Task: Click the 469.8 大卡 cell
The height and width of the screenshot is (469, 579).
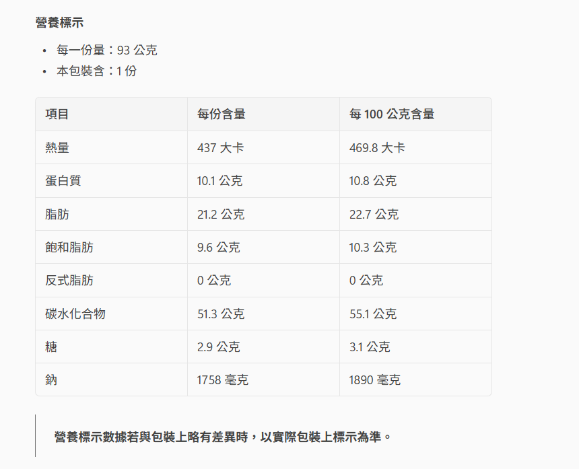Action: [x=376, y=147]
